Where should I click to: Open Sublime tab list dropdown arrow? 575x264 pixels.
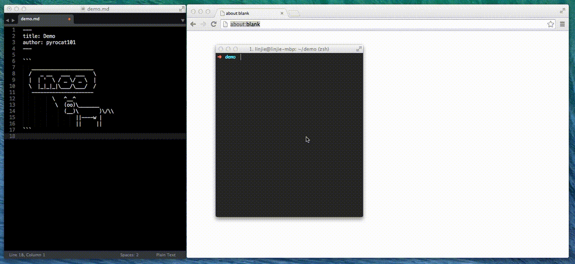click(182, 20)
